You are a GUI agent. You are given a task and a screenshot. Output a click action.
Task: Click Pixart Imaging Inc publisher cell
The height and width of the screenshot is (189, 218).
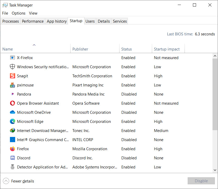(x=88, y=85)
